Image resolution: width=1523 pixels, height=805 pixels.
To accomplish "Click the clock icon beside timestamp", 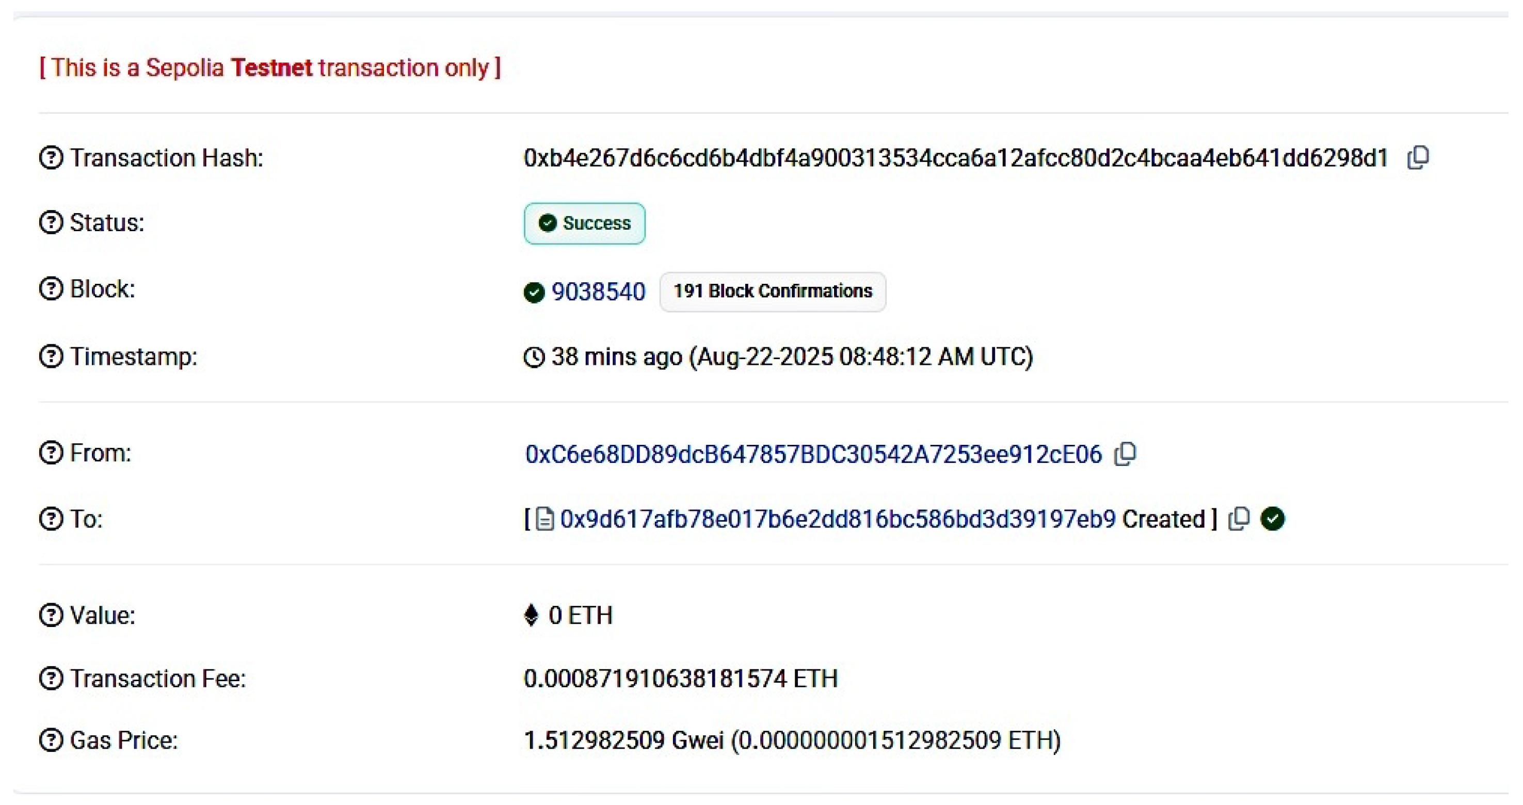I will point(534,357).
